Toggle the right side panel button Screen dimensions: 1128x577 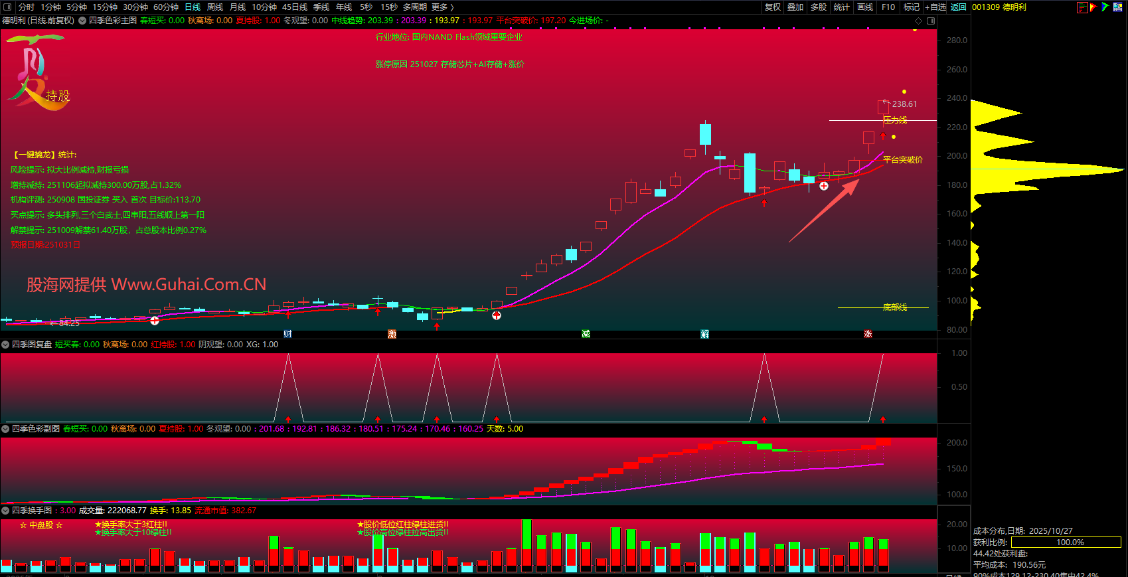click(x=931, y=21)
